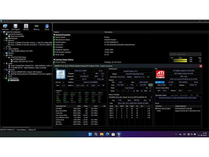Click the Core 0 clock bar
Screen dimensions: 209x157
tap(180, 60)
